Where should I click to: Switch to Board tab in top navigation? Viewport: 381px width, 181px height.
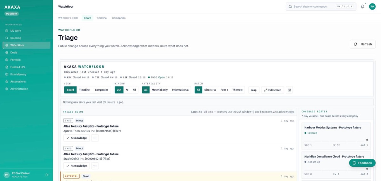pos(87,18)
